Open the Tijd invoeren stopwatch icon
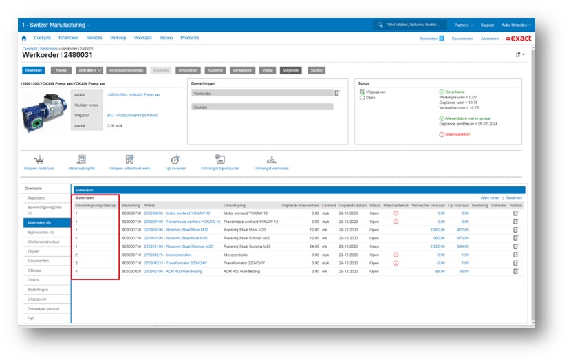The height and width of the screenshot is (364, 571). [175, 159]
